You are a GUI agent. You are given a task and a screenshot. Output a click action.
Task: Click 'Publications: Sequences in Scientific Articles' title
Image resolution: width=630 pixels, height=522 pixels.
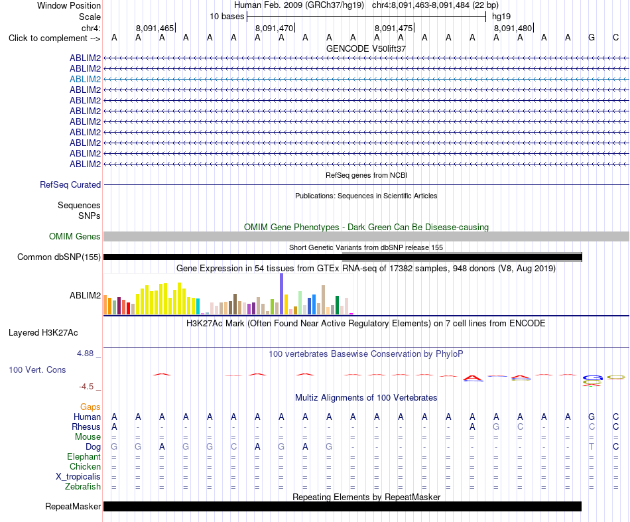click(x=366, y=196)
